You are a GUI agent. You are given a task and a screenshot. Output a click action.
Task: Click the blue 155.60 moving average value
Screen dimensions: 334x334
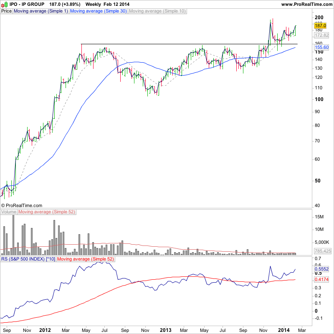pos(321,47)
